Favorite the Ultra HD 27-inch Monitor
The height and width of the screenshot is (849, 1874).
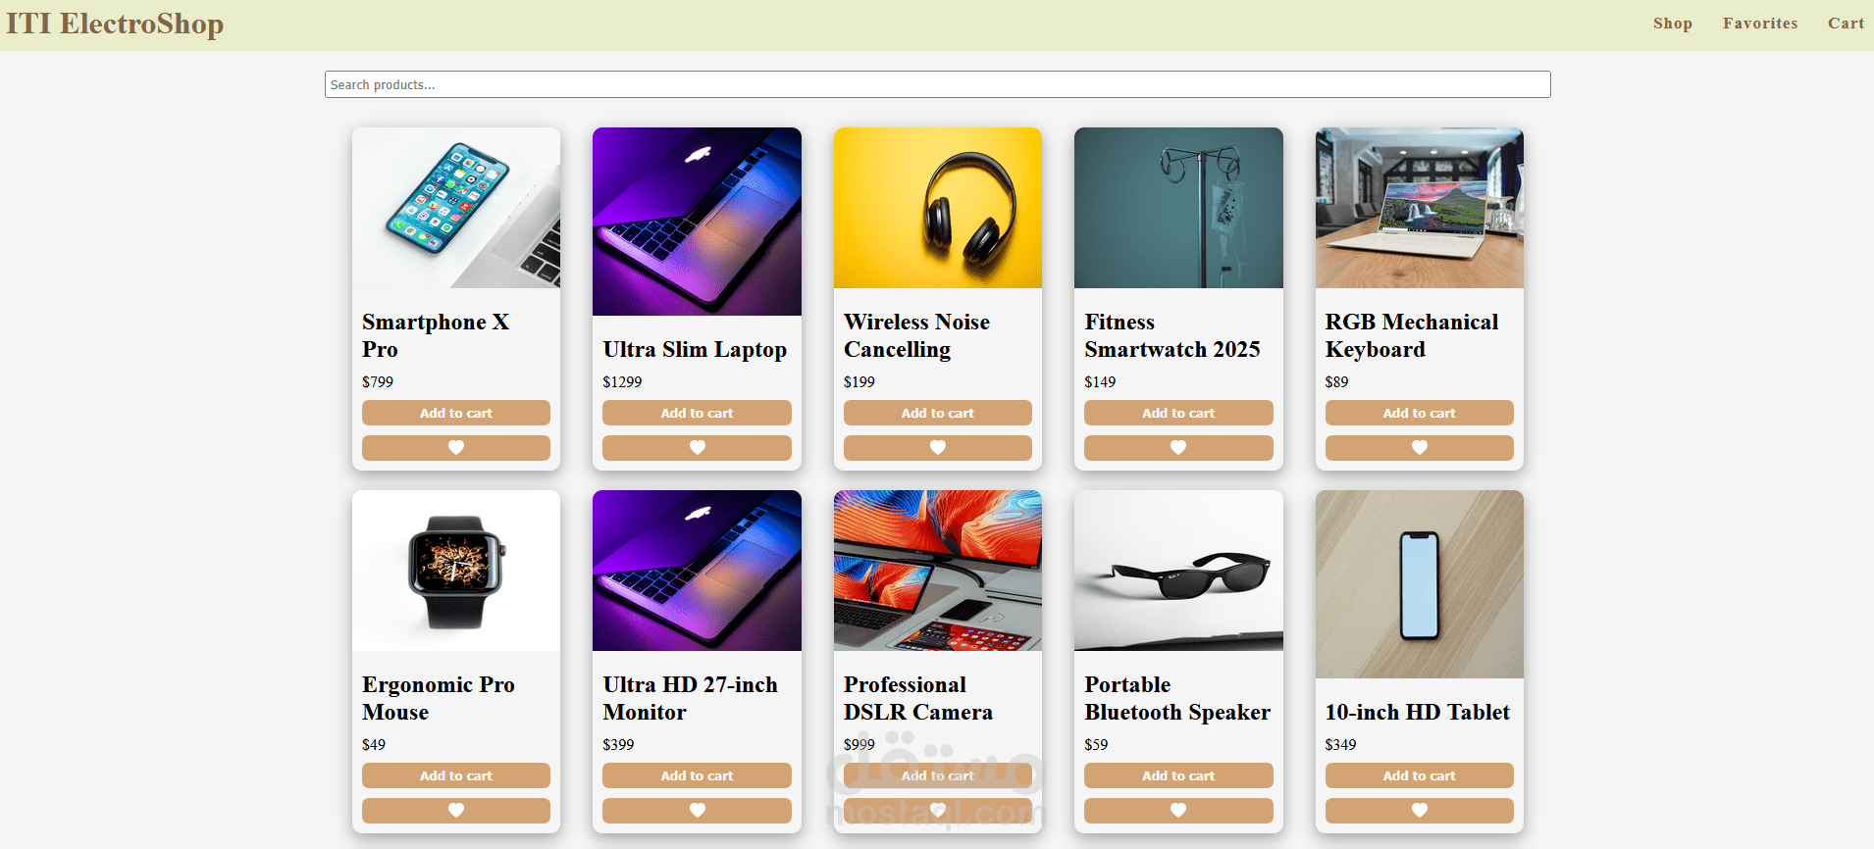(x=697, y=811)
